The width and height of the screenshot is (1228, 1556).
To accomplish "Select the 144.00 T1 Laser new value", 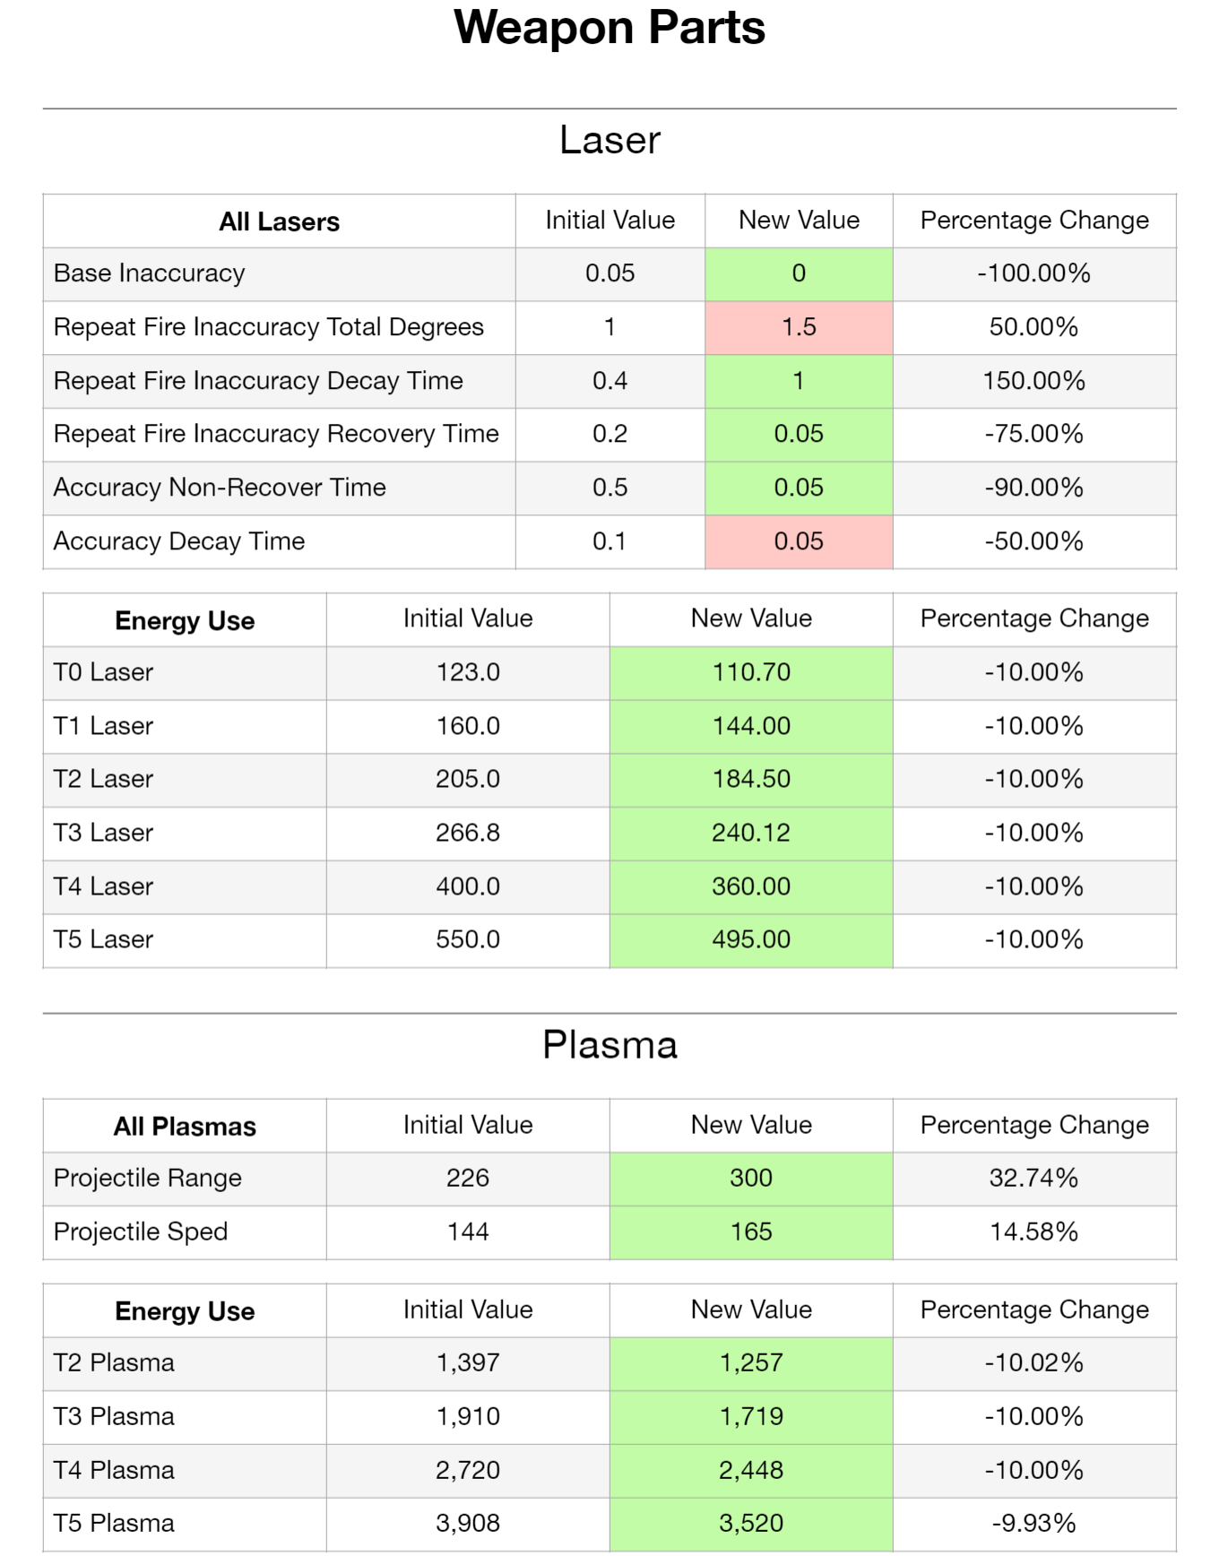I will click(751, 726).
